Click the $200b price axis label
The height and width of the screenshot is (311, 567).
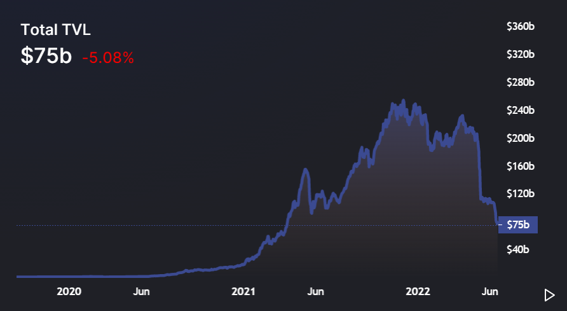521,138
